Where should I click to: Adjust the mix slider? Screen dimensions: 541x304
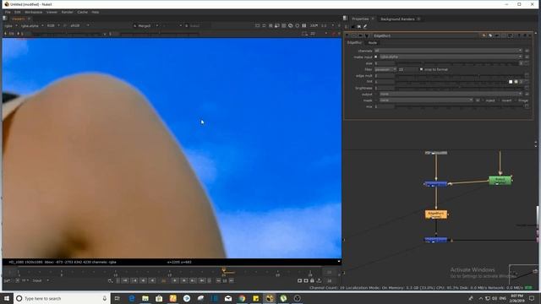pos(460,107)
